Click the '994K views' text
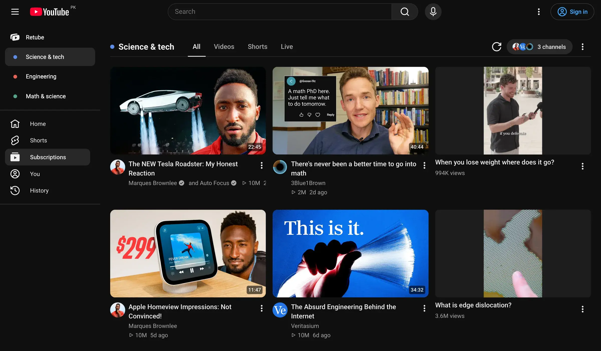601x351 pixels. click(450, 173)
